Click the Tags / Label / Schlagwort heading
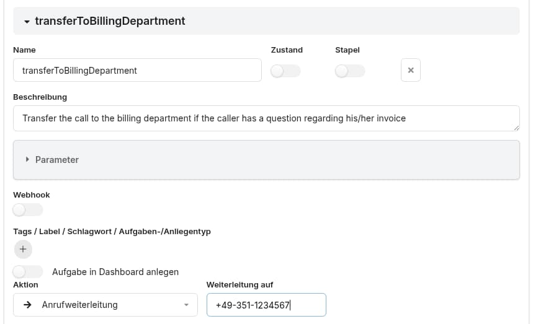 [x=112, y=231]
